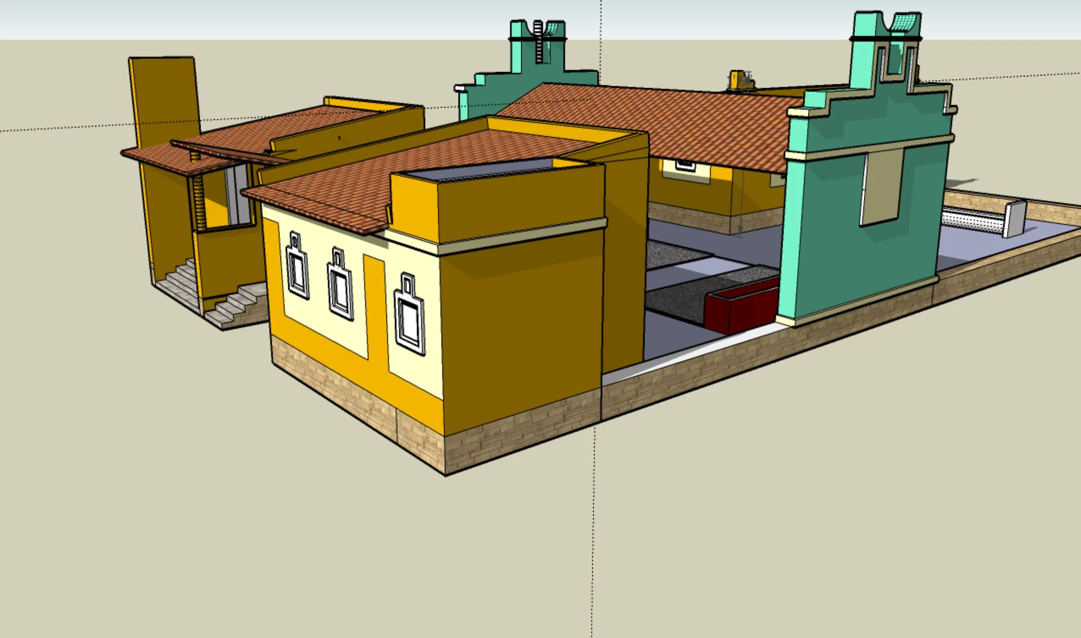Click the small window on rear yellow wall
1081x638 pixels.
point(685,165)
